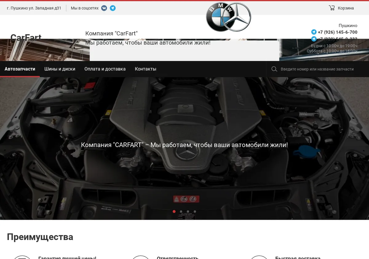This screenshot has width=369, height=259.
Task: Click the shopping cart icon
Action: click(x=331, y=8)
